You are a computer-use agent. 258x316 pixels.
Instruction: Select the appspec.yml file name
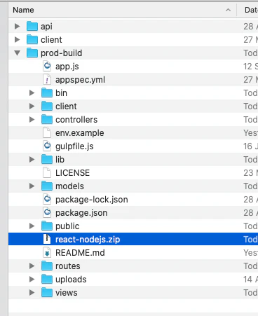[80, 80]
